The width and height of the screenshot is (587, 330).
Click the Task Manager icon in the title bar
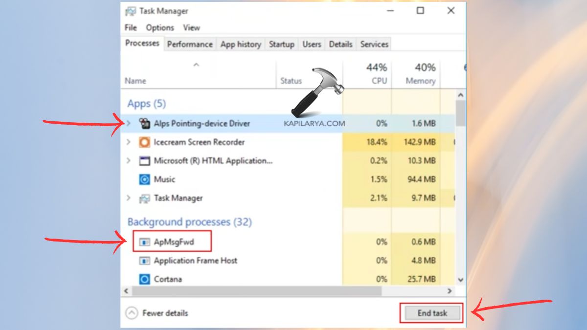130,10
